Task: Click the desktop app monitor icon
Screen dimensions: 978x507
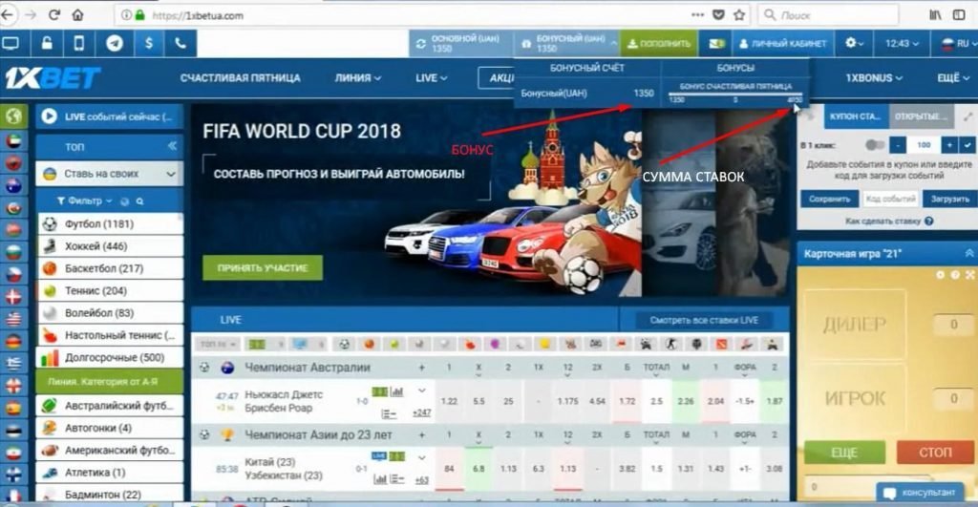Action: pyautogui.click(x=11, y=43)
